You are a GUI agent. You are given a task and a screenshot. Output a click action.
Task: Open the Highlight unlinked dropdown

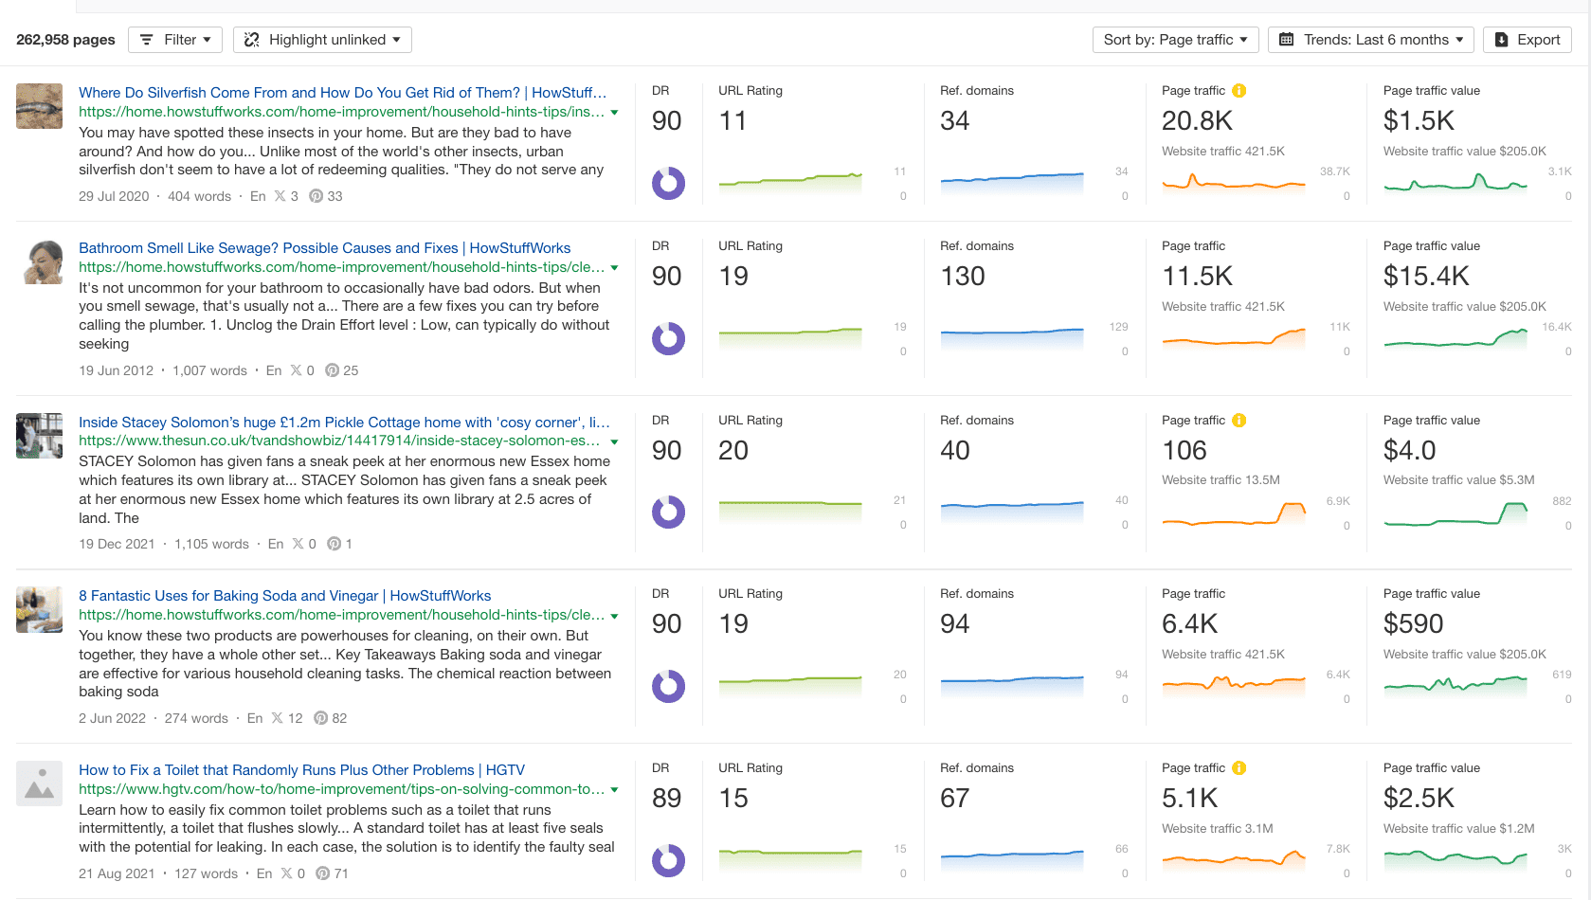click(x=322, y=39)
